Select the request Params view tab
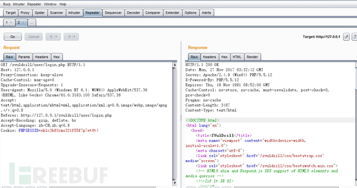Viewport: 357px width, 188px height. point(24,57)
